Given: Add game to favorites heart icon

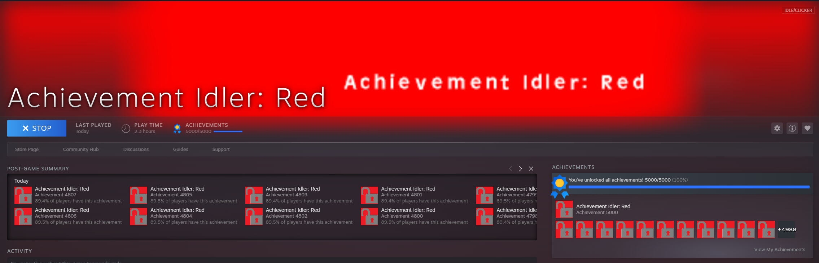Looking at the screenshot, I should 807,128.
